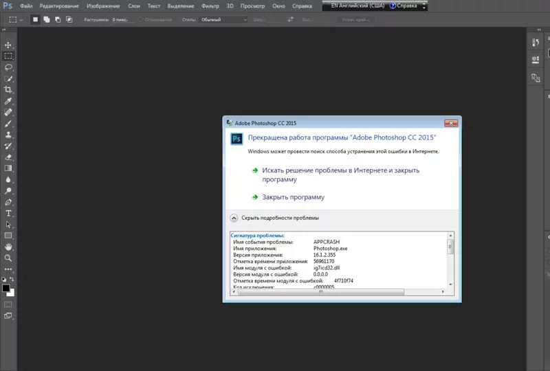This screenshot has width=550, height=371.
Task: Click the foreground color swatch
Action: (6, 289)
